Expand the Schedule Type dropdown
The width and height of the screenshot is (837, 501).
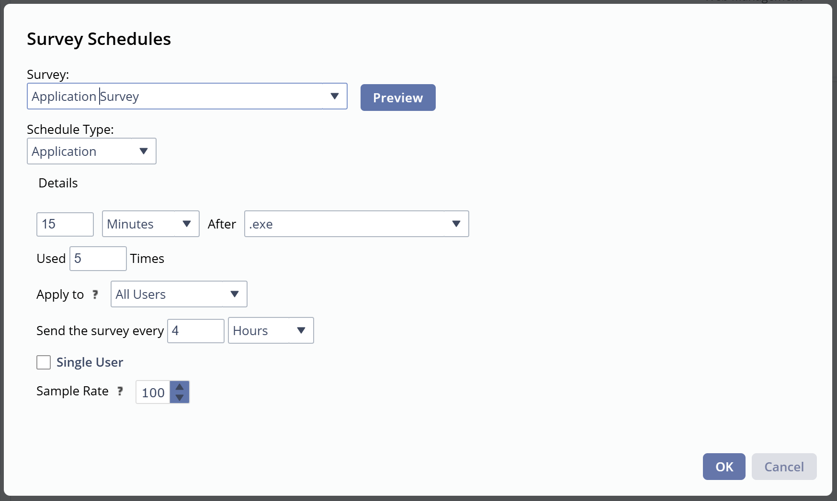point(143,151)
